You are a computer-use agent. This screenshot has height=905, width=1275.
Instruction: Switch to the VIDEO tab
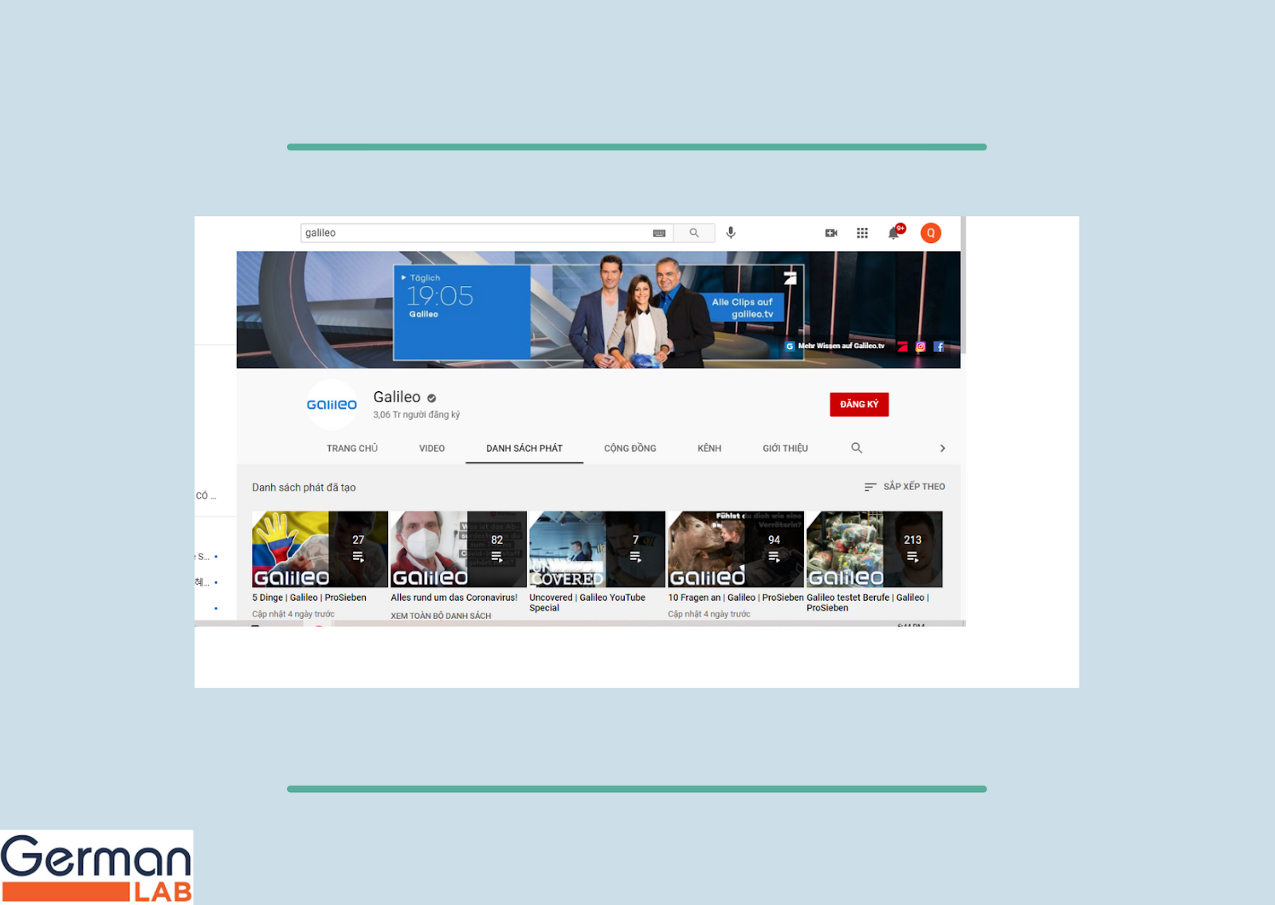coord(432,449)
